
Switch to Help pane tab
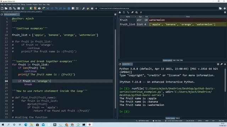(x=174, y=60)
